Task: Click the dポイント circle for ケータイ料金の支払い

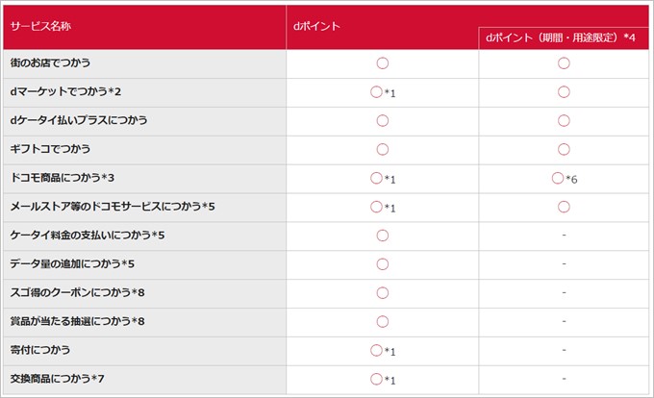Action: tap(383, 236)
